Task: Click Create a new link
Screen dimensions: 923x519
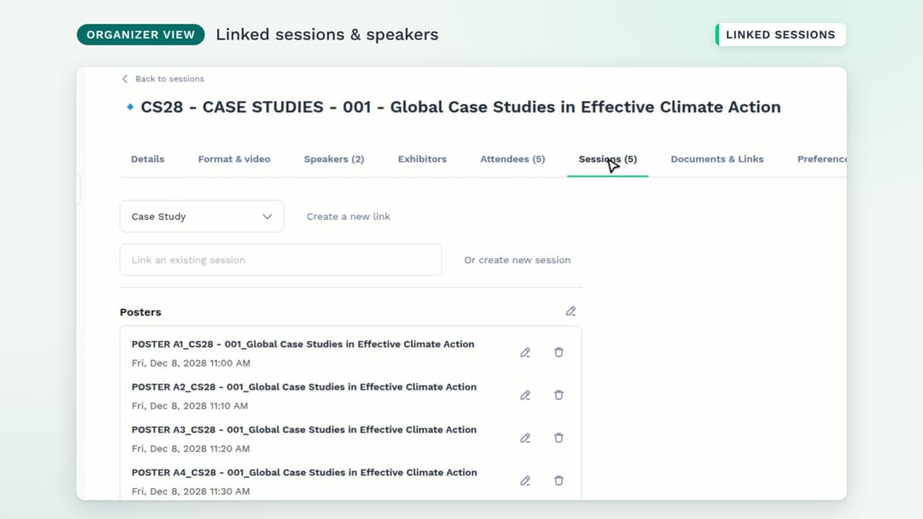Action: pos(348,216)
